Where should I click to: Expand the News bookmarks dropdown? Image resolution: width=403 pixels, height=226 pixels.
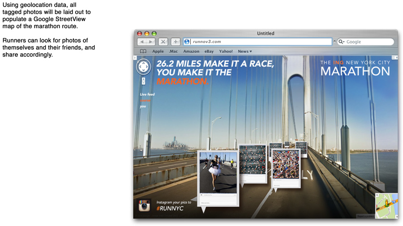244,51
